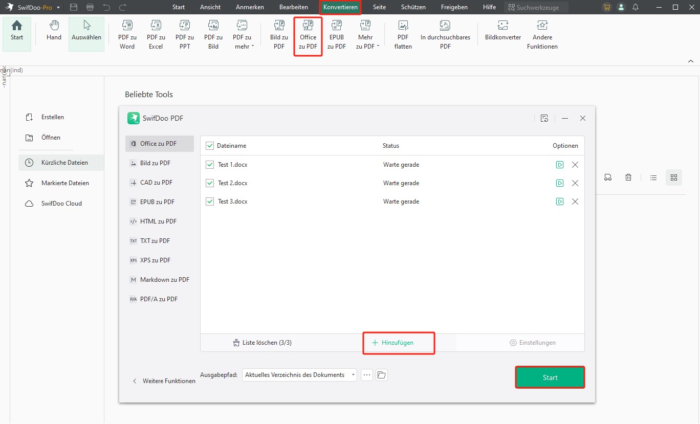Screen dimensions: 700x424
Task: Open output folder icon beside Ausgabepfad
Action: coord(381,375)
